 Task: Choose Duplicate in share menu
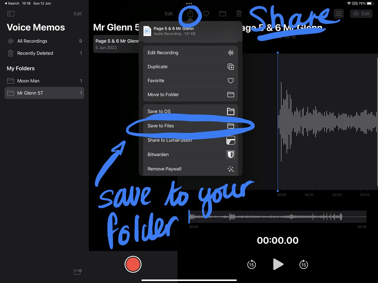click(190, 67)
